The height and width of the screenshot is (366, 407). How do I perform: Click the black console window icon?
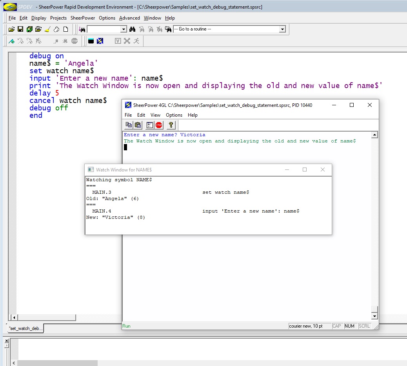(x=91, y=41)
